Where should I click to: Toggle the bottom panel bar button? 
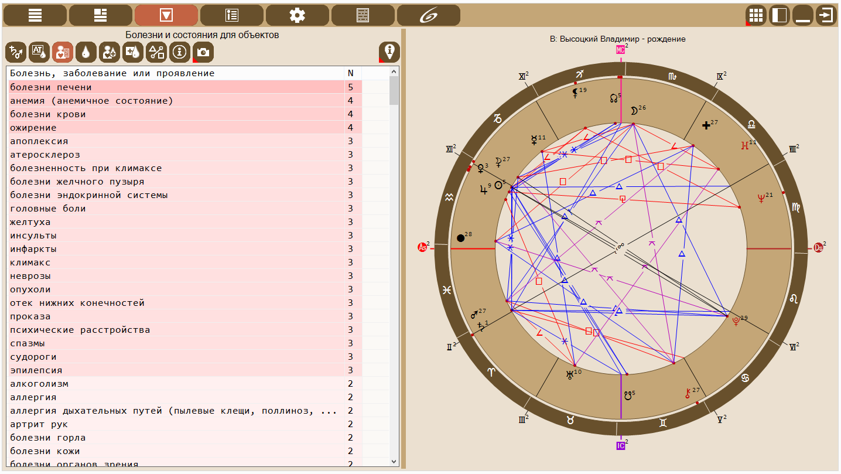pyautogui.click(x=802, y=15)
